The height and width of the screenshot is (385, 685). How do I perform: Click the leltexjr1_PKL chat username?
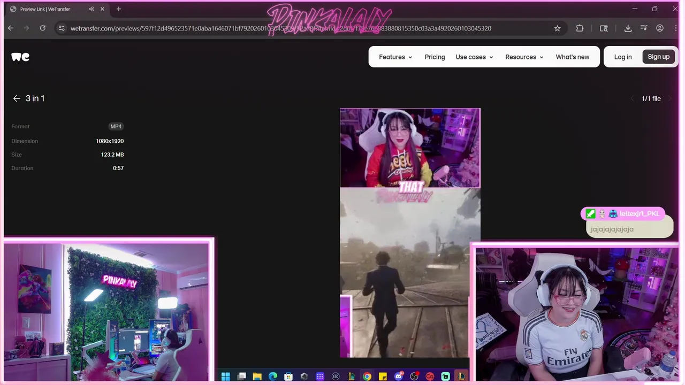coord(640,213)
